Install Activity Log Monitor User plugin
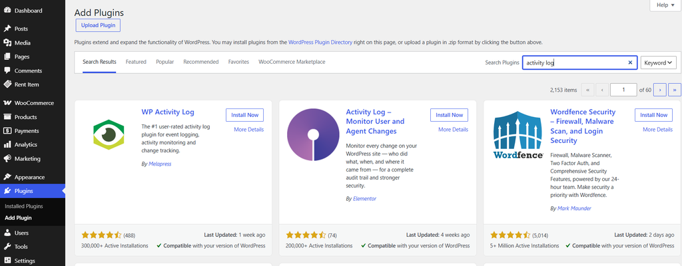The height and width of the screenshot is (266, 682). tap(450, 115)
